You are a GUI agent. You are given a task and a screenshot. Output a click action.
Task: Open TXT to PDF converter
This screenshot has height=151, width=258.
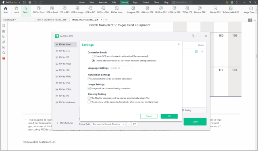pos(187,10)
